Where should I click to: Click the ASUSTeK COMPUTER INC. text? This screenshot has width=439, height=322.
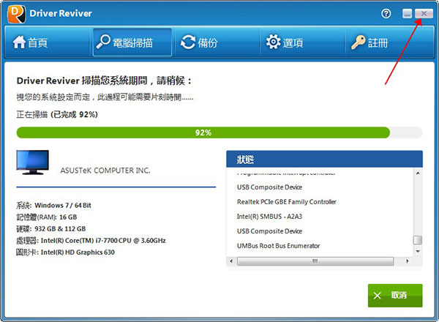pyautogui.click(x=105, y=171)
